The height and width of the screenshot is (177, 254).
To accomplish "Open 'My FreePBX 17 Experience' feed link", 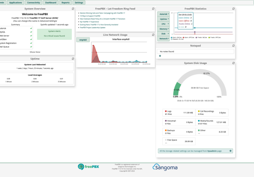I will [x=90, y=22].
